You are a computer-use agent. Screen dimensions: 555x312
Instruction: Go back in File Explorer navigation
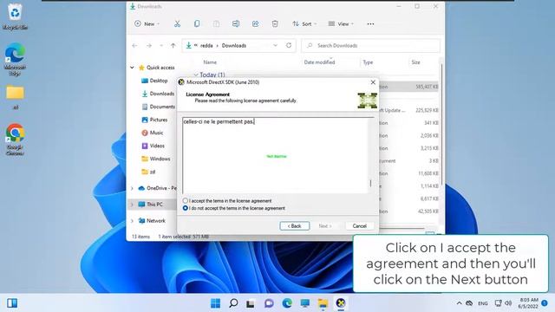click(135, 46)
